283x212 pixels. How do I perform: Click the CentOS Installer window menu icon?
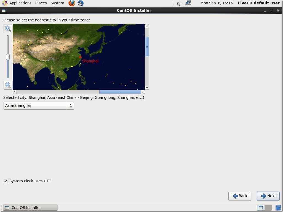click(x=3, y=11)
